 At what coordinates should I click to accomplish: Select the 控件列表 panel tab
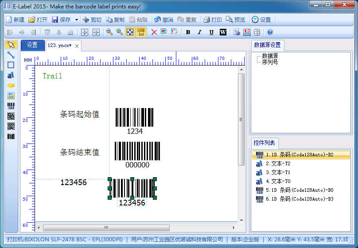[265, 143]
